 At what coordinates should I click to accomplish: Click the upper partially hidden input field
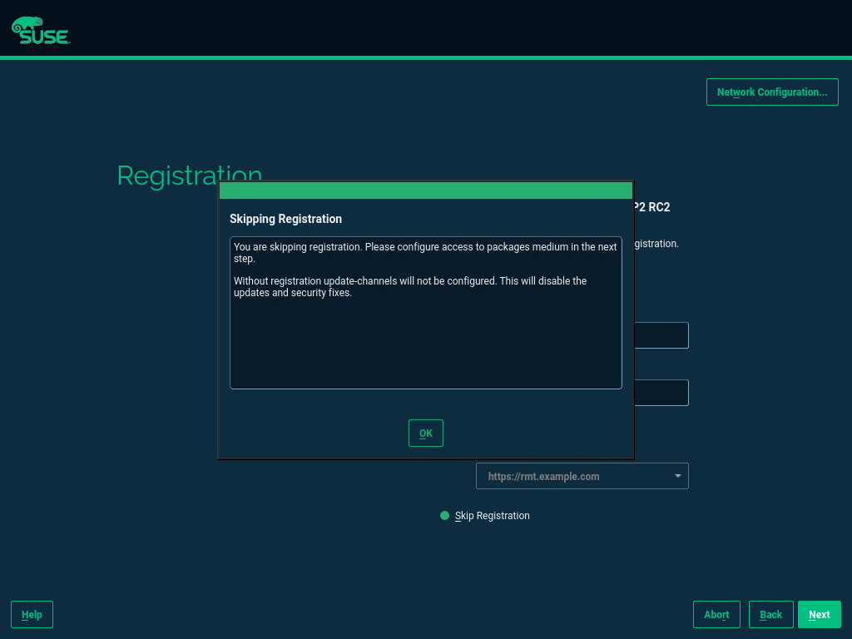[661, 335]
